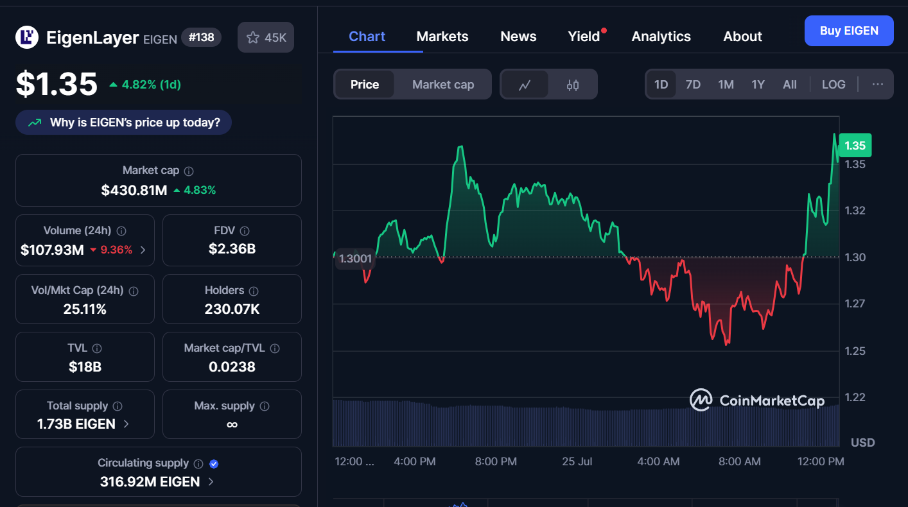Click the info icon next to Market cap
The width and height of the screenshot is (908, 507).
click(x=189, y=171)
